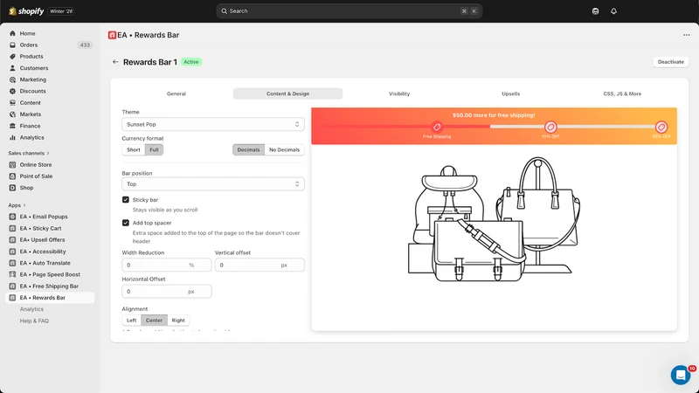Image resolution: width=699 pixels, height=393 pixels.
Task: Open Analytics under EA Rewards Bar
Action: [x=31, y=309]
